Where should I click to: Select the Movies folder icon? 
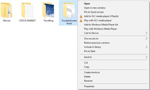coord(6,10)
